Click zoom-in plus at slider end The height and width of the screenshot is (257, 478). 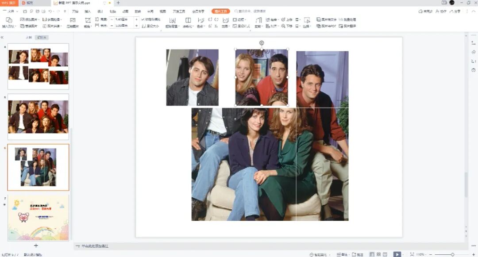click(x=474, y=254)
